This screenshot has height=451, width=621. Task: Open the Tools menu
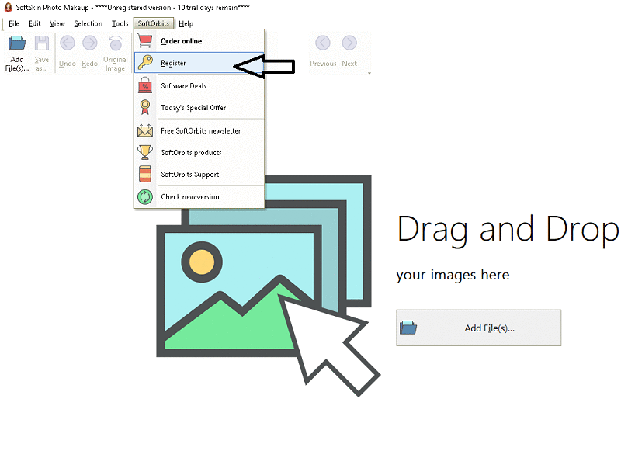point(120,23)
